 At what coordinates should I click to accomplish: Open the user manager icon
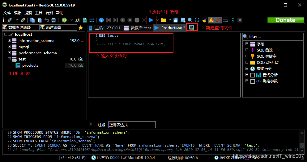click(x=78, y=20)
